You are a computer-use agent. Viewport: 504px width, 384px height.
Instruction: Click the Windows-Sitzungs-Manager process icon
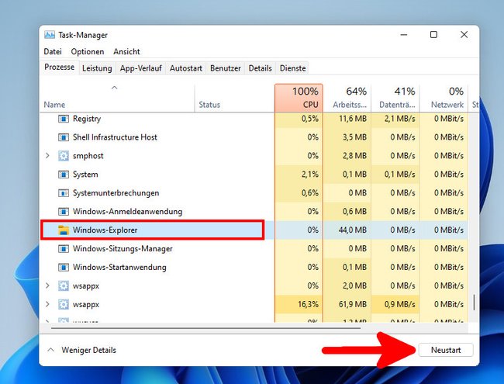[64, 249]
